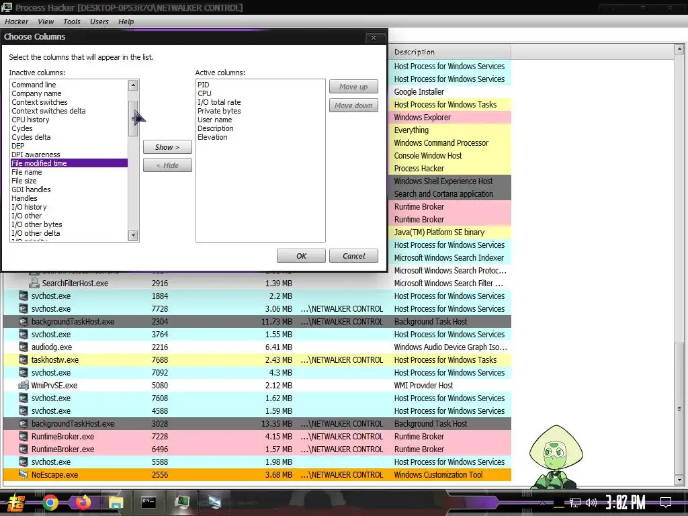Open the custom Start button on taskbar
This screenshot has width=688, height=516.
point(16,503)
